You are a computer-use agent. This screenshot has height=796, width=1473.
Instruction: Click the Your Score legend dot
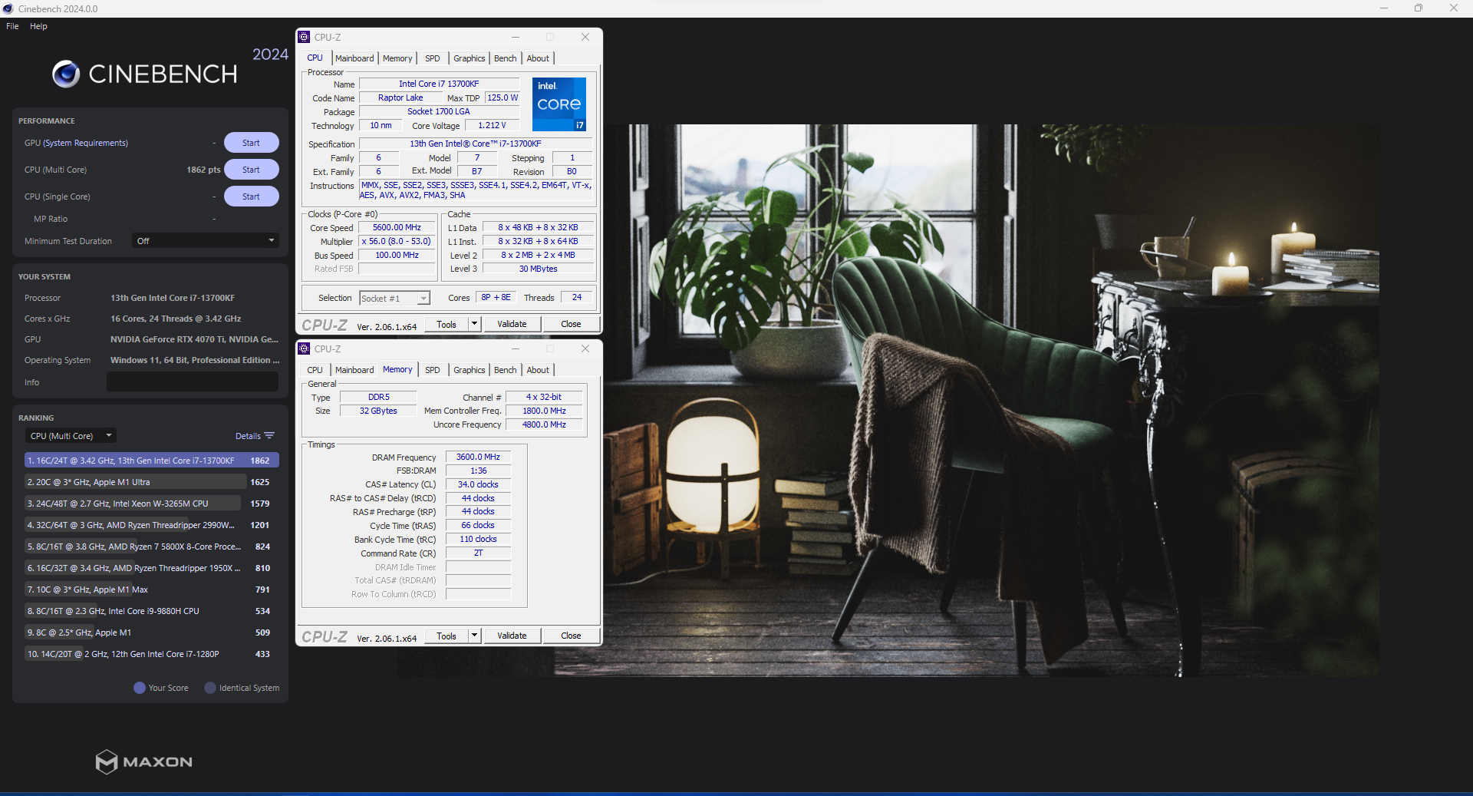click(x=140, y=688)
